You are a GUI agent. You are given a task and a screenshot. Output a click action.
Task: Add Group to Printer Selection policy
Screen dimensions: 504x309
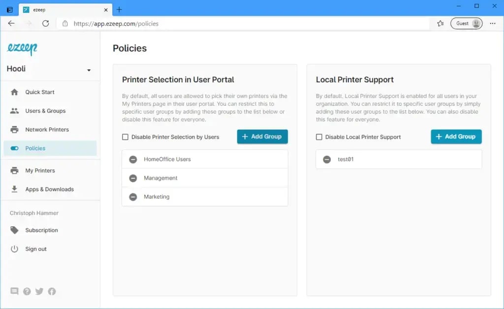click(262, 137)
